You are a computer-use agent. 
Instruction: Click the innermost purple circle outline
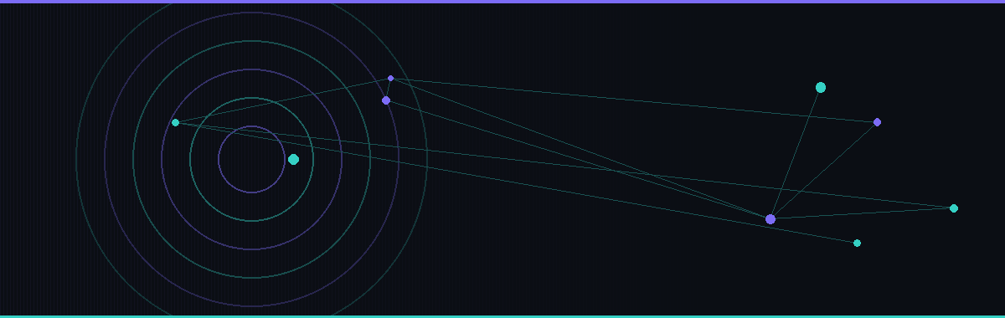pyautogui.click(x=252, y=126)
